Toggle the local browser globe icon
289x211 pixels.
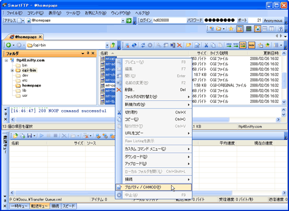click(258, 29)
